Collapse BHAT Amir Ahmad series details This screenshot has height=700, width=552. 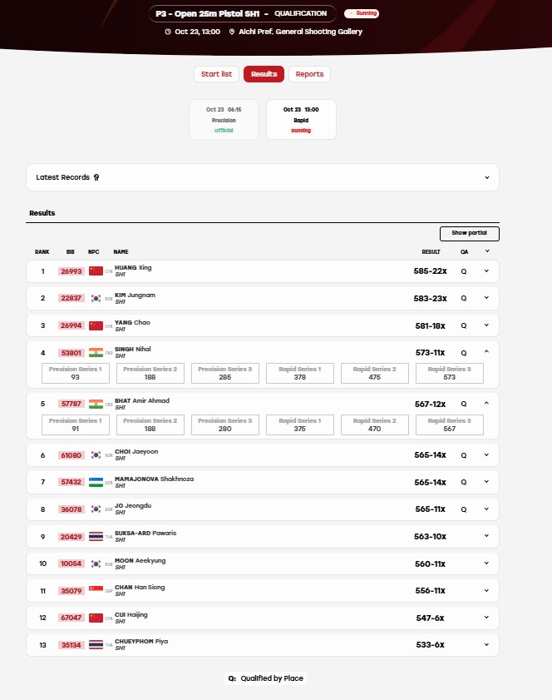point(486,403)
